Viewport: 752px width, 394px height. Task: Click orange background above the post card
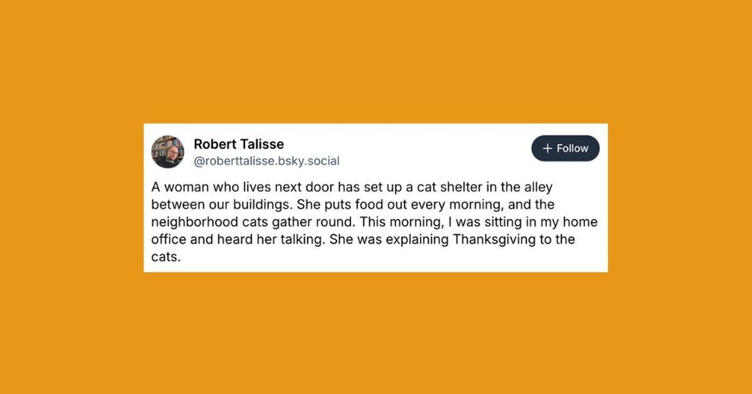point(376,63)
